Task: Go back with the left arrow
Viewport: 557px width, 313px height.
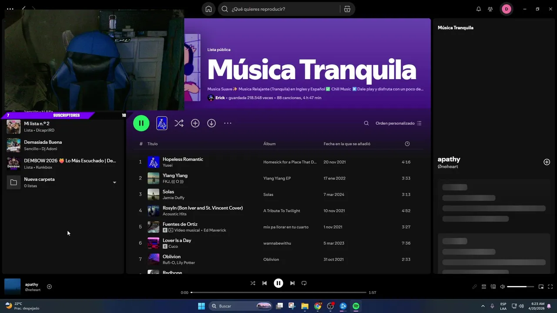Action: (24, 9)
